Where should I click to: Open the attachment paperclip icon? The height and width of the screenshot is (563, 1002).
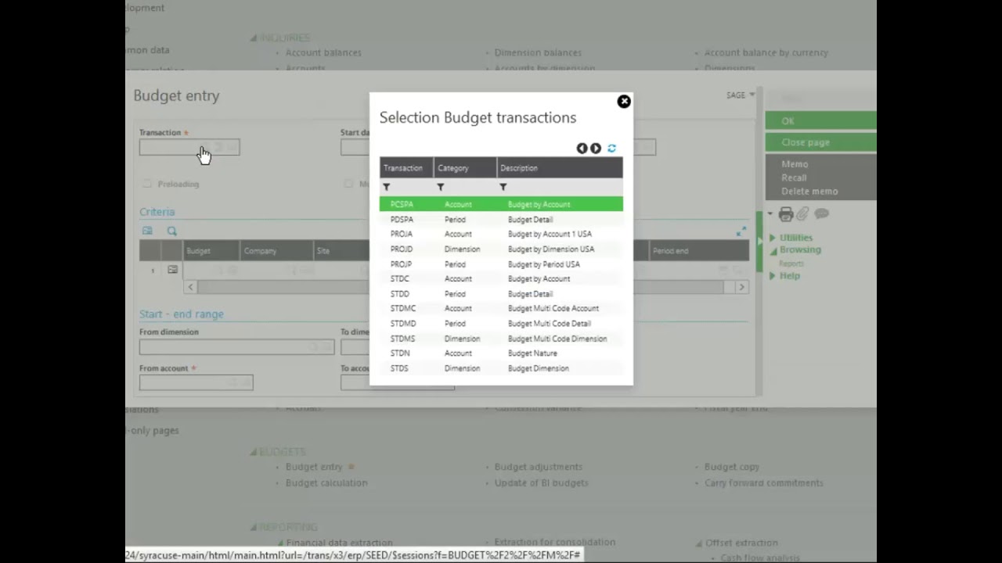click(x=803, y=214)
